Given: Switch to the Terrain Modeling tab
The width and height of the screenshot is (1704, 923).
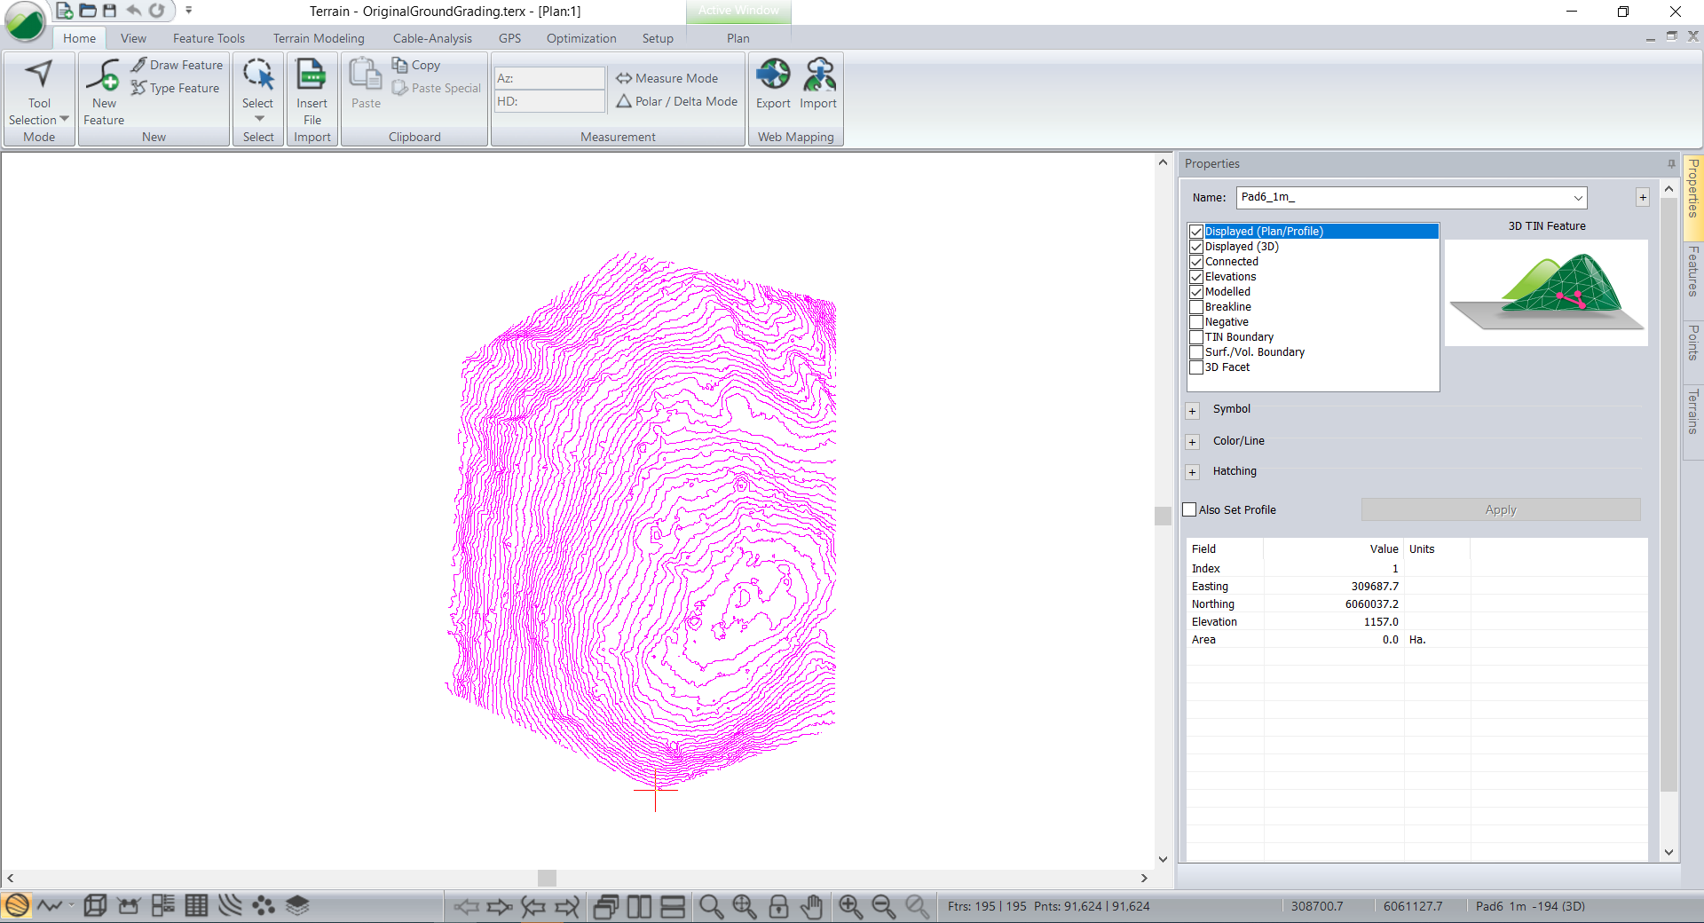Looking at the screenshot, I should 319,38.
